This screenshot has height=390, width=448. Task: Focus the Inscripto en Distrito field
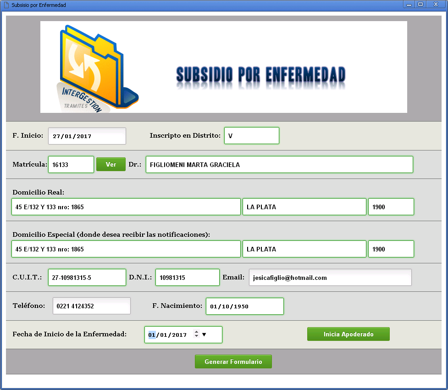[252, 135]
